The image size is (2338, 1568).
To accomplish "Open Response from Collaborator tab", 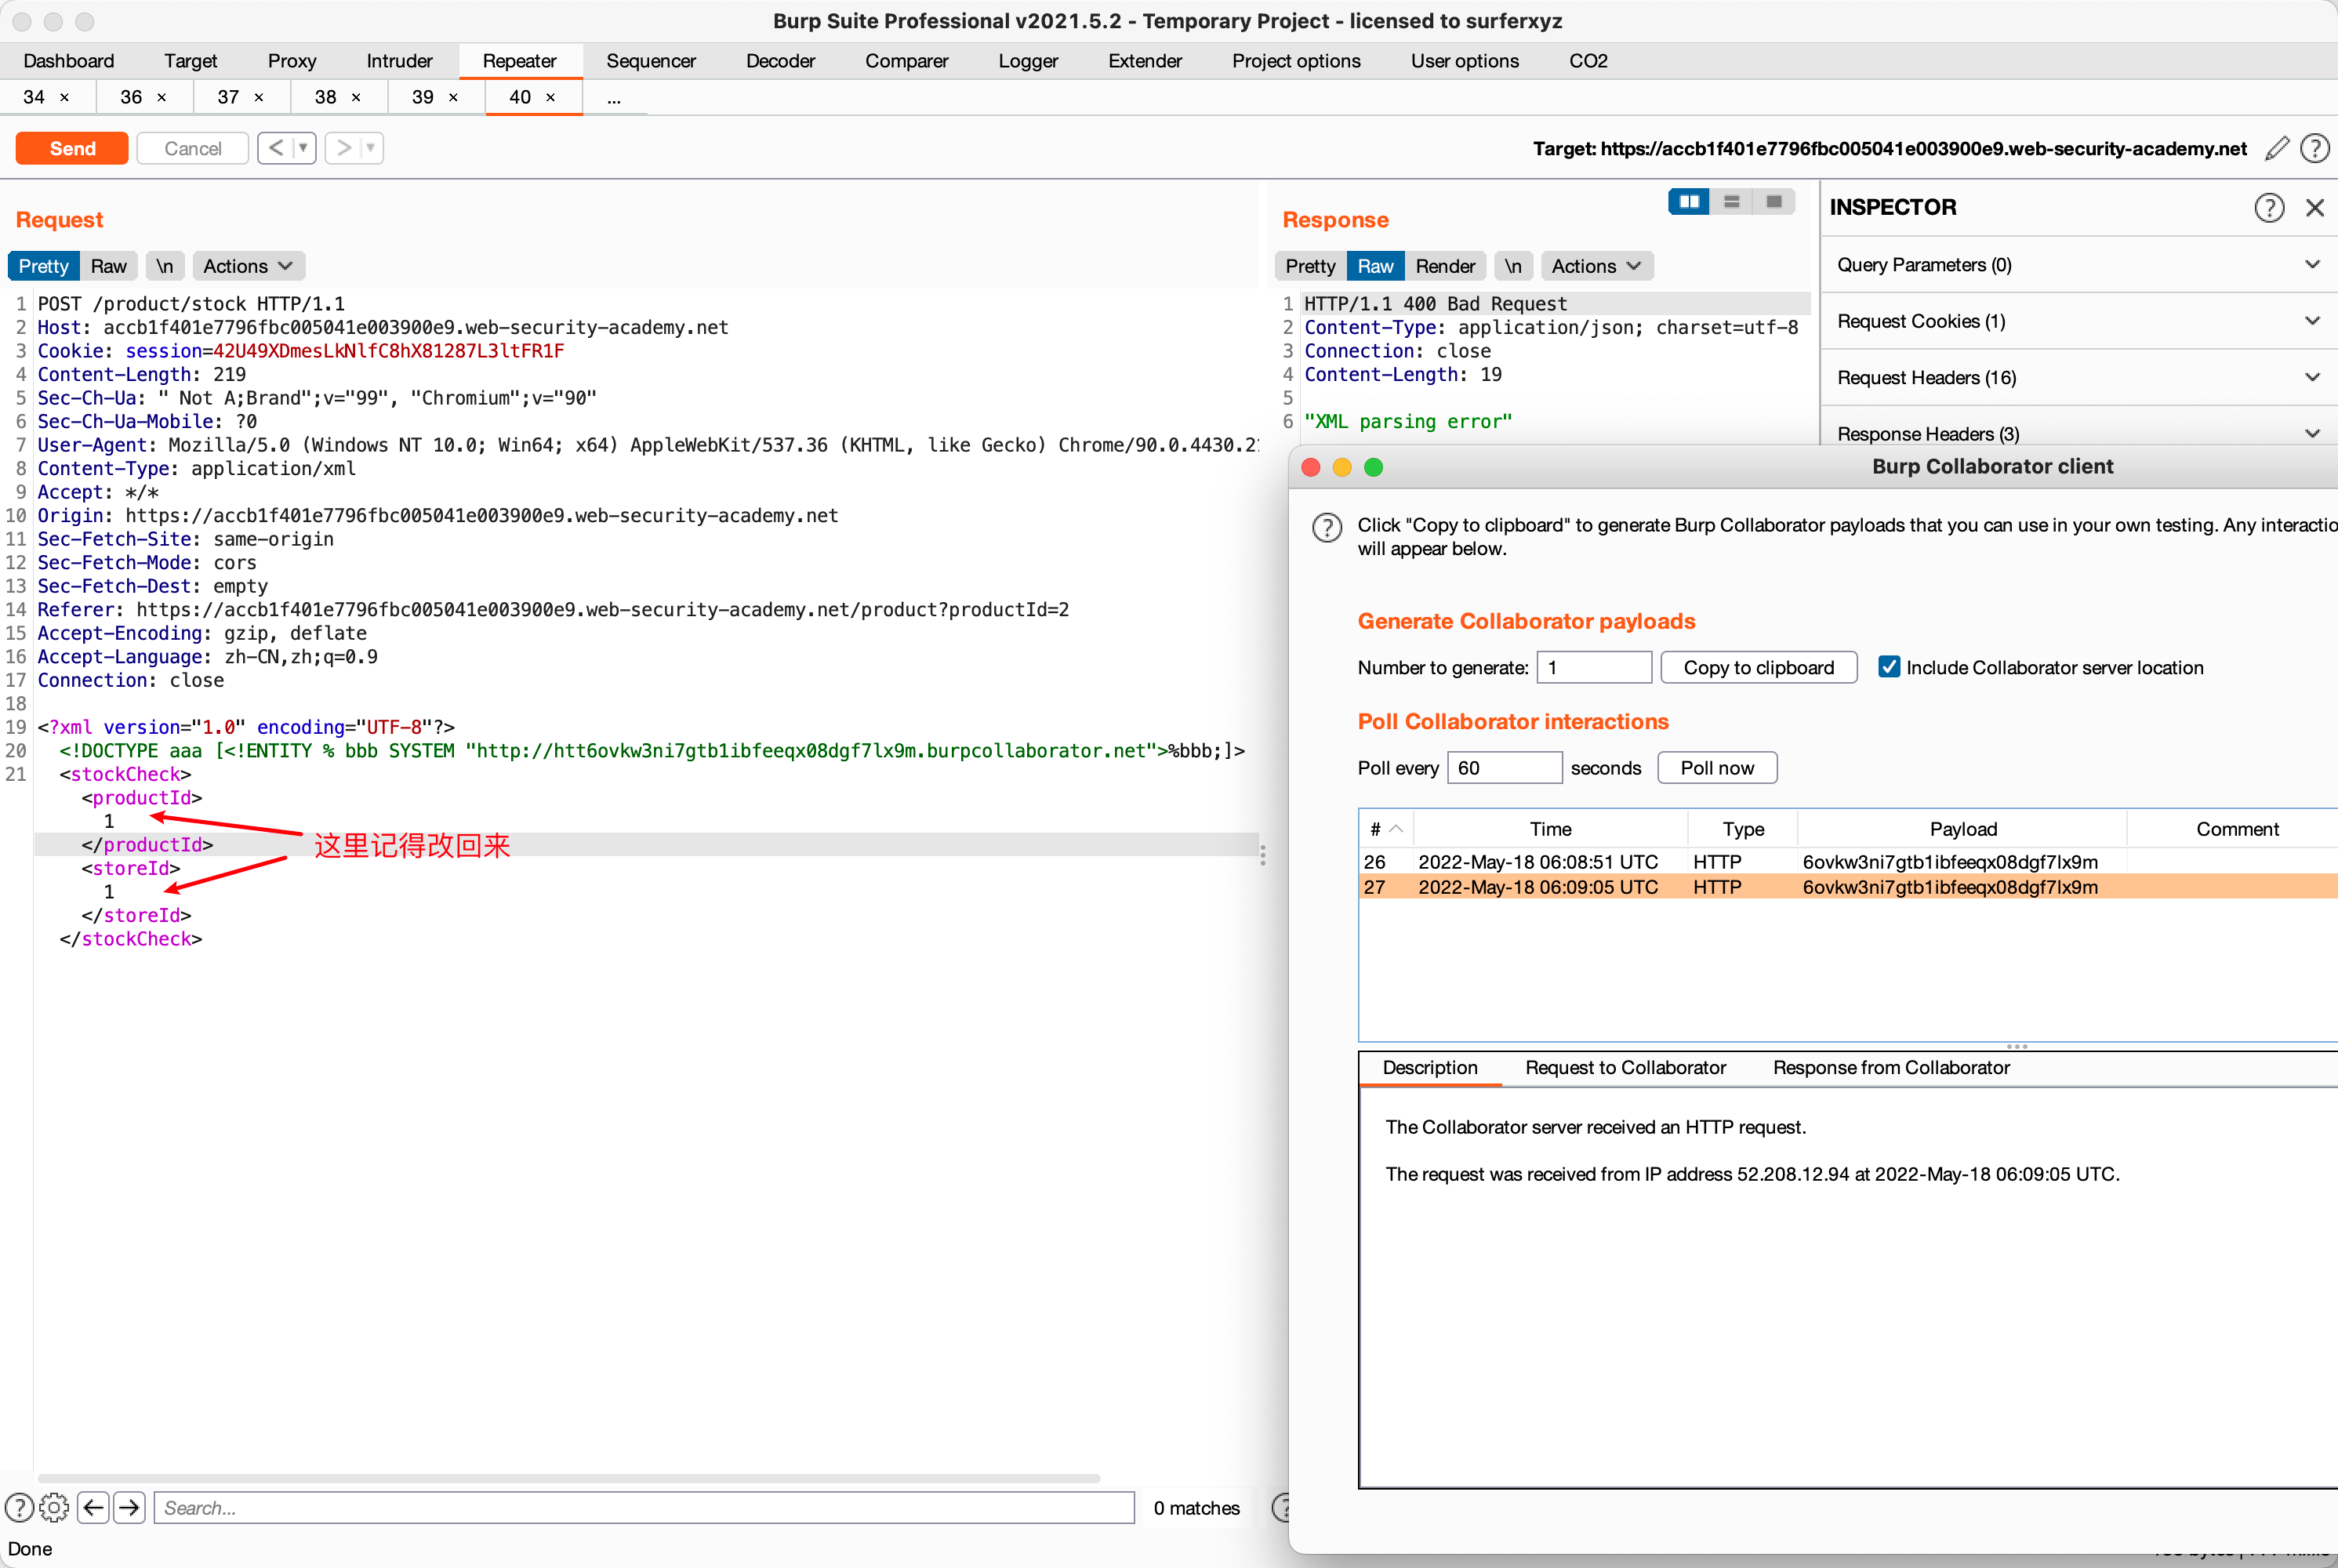I will [1891, 1067].
